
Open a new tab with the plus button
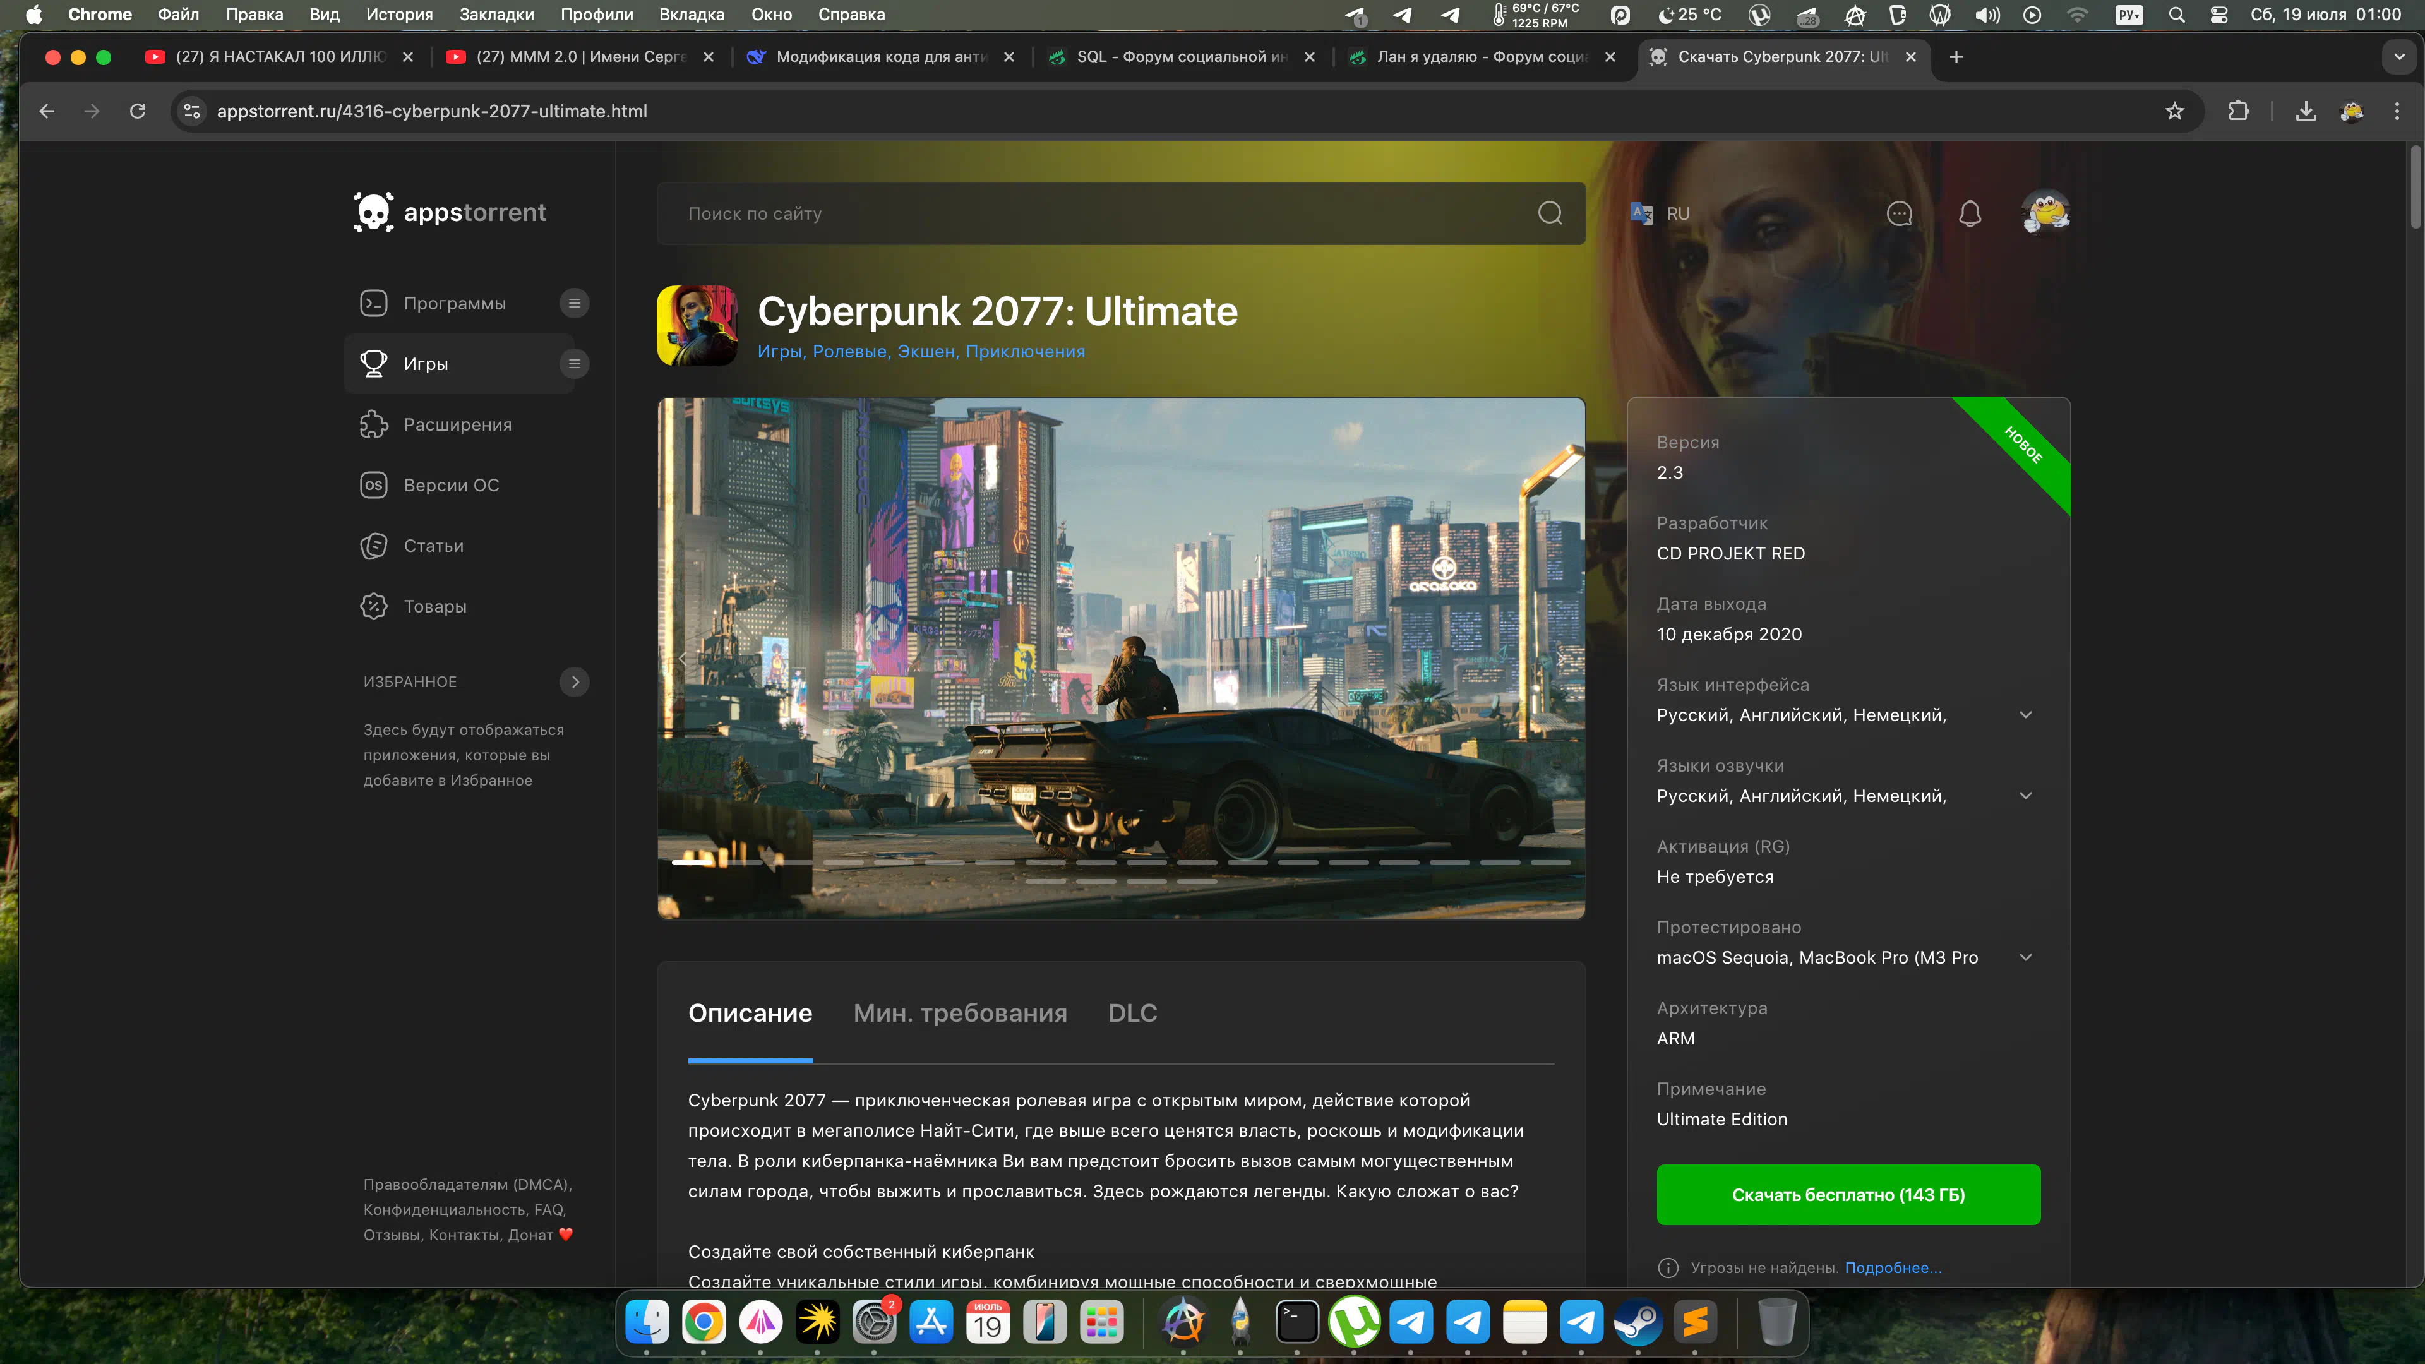click(1956, 56)
